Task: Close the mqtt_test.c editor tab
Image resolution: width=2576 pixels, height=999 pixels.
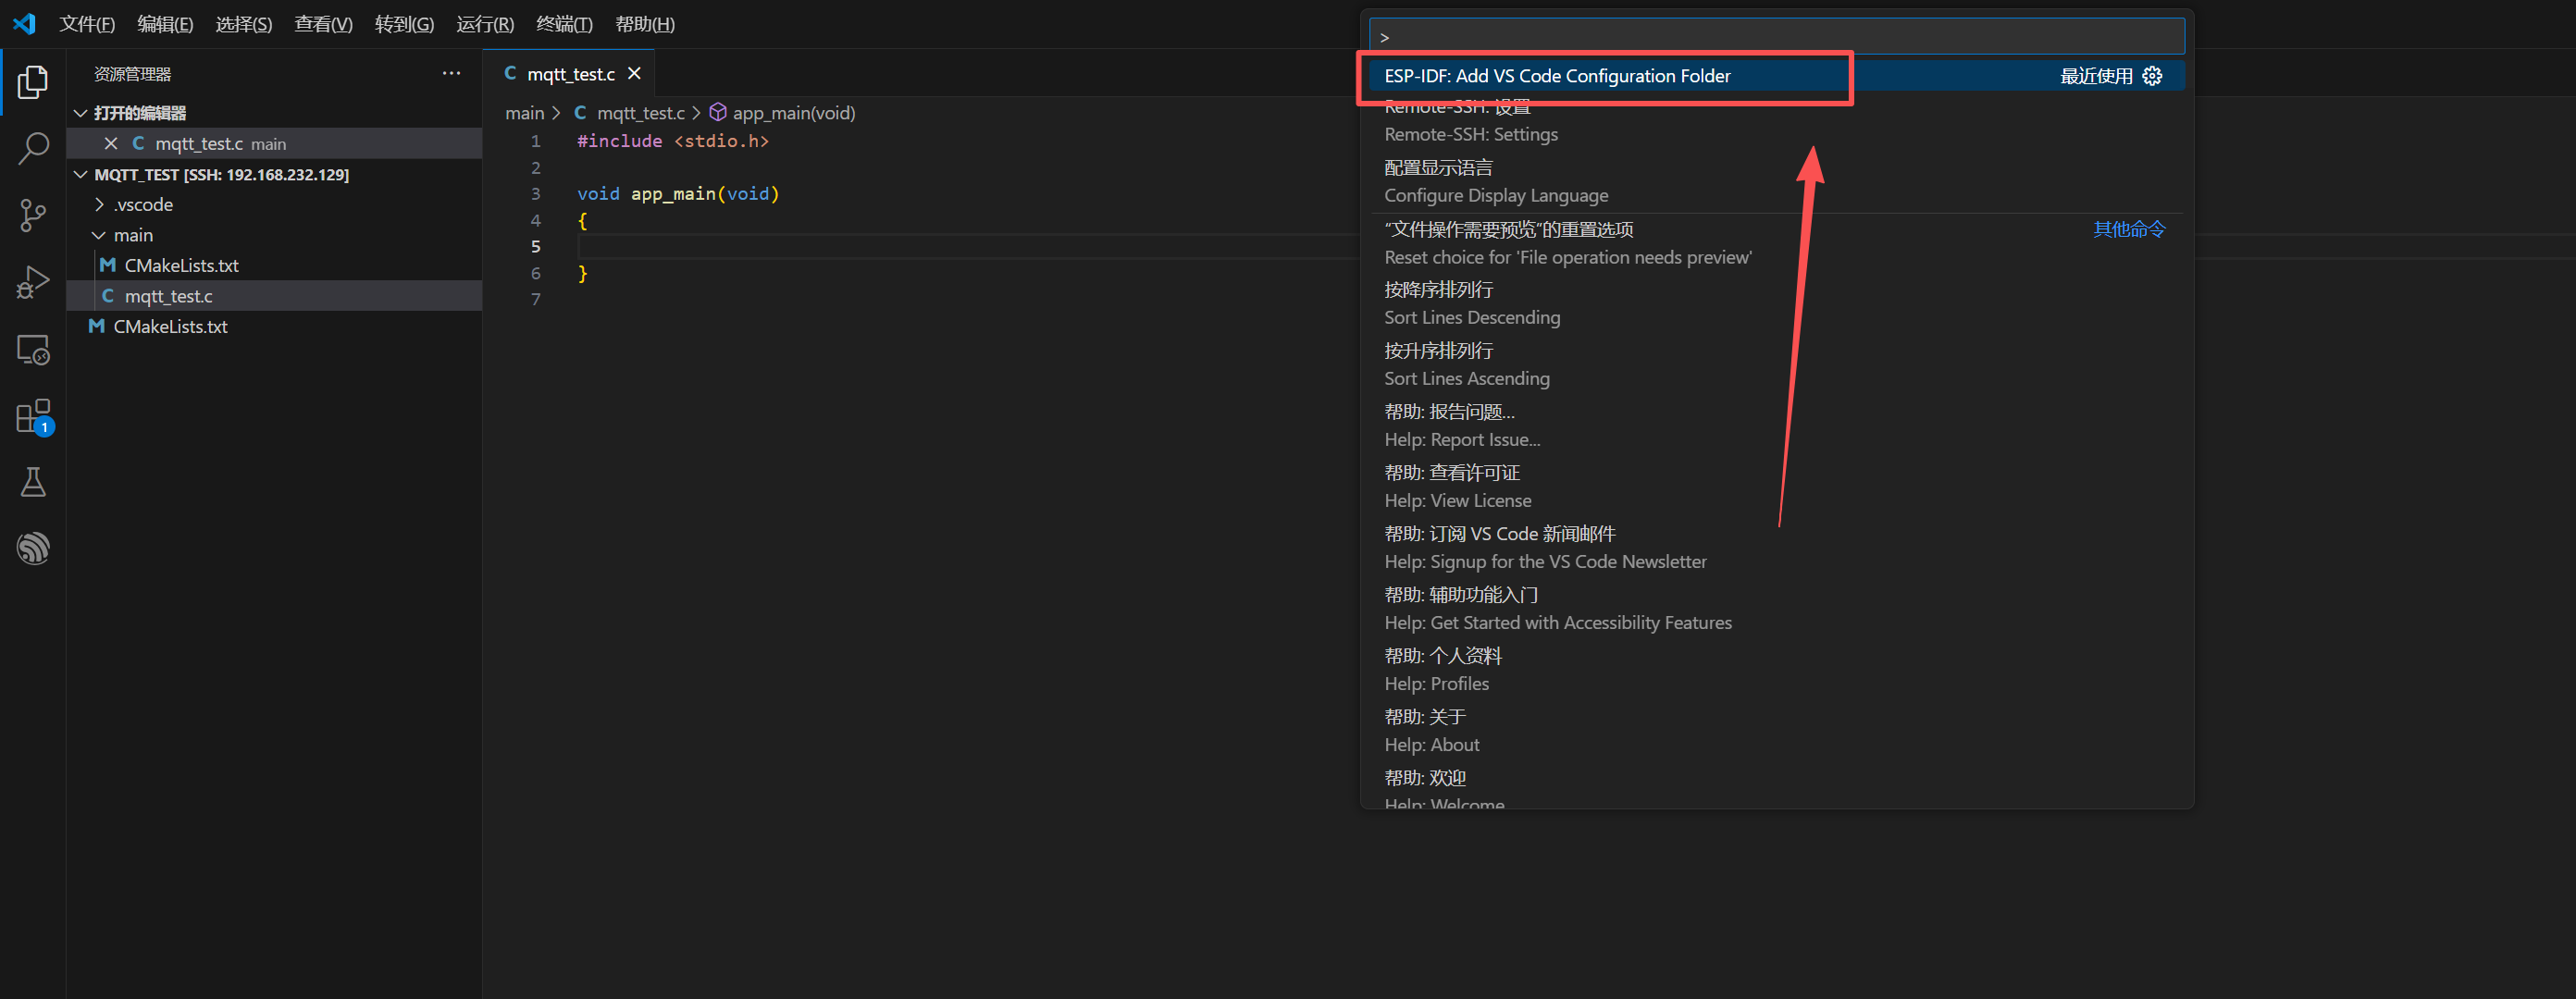Action: point(634,74)
